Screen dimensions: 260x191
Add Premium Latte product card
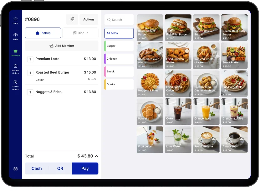(206, 140)
